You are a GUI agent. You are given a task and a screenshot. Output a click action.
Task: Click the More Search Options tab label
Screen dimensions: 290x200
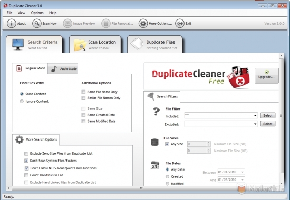click(x=41, y=139)
